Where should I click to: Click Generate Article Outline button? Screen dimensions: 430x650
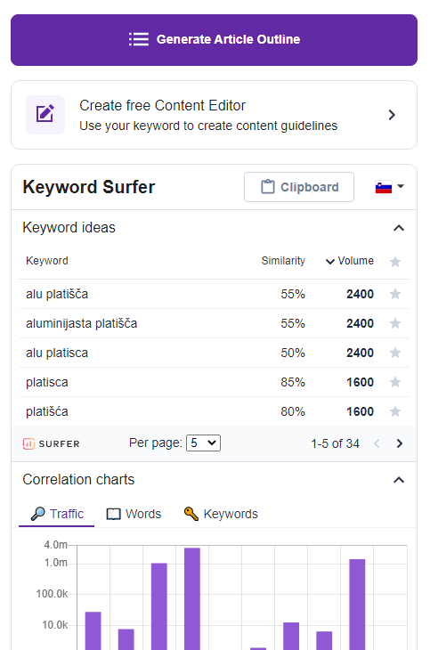[214, 40]
